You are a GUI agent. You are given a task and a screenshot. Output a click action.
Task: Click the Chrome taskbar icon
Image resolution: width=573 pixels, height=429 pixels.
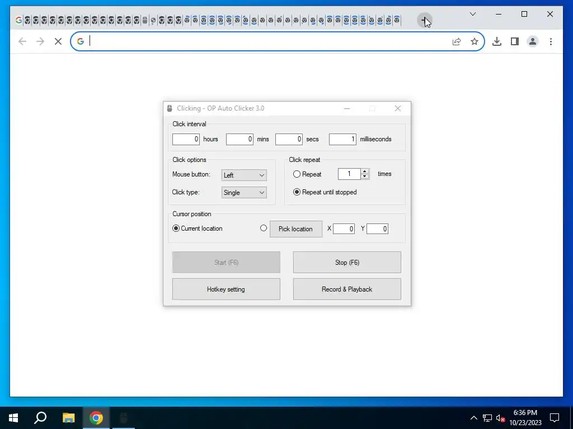96,418
